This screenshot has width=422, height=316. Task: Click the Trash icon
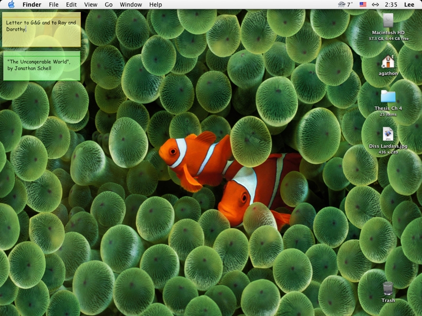tap(388, 289)
